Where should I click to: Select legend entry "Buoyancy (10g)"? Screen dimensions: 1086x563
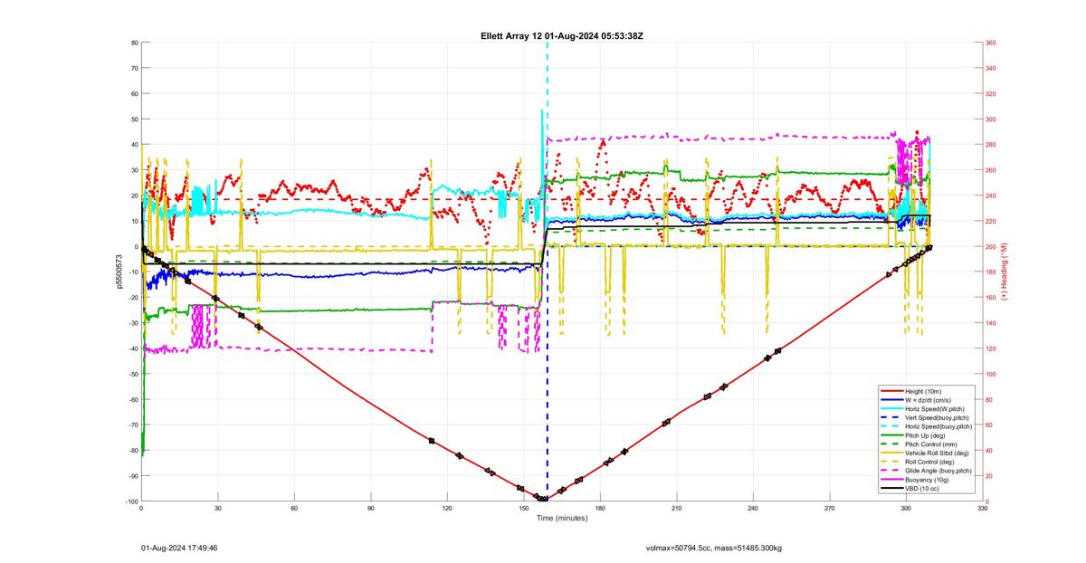927,481
